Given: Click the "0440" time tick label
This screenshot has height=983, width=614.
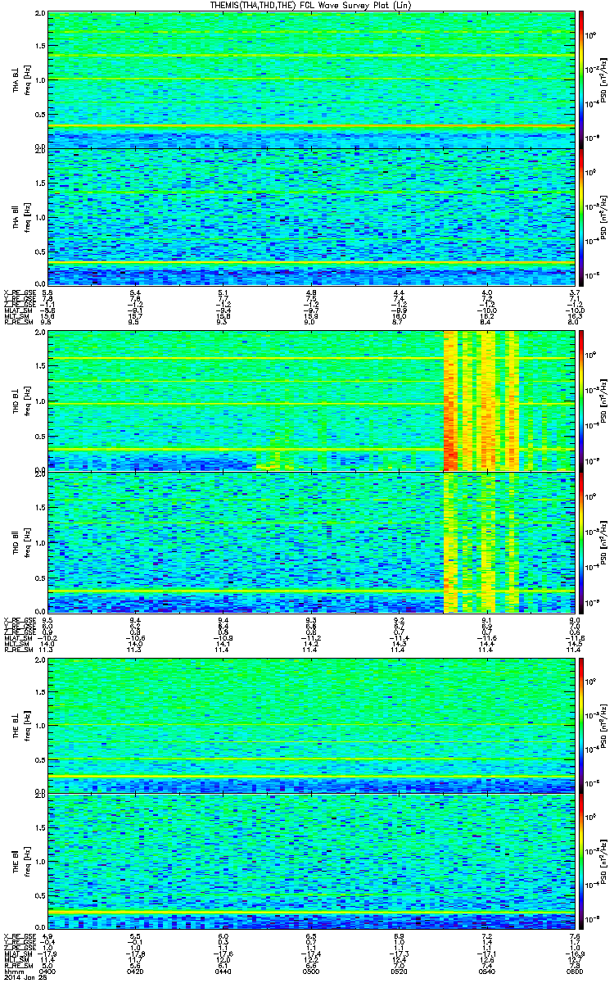Looking at the screenshot, I should [223, 971].
